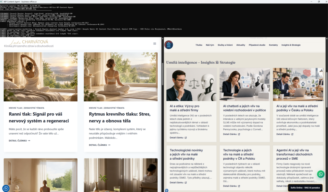Click external-link icon under Česku a Polsku article

coord(292,134)
